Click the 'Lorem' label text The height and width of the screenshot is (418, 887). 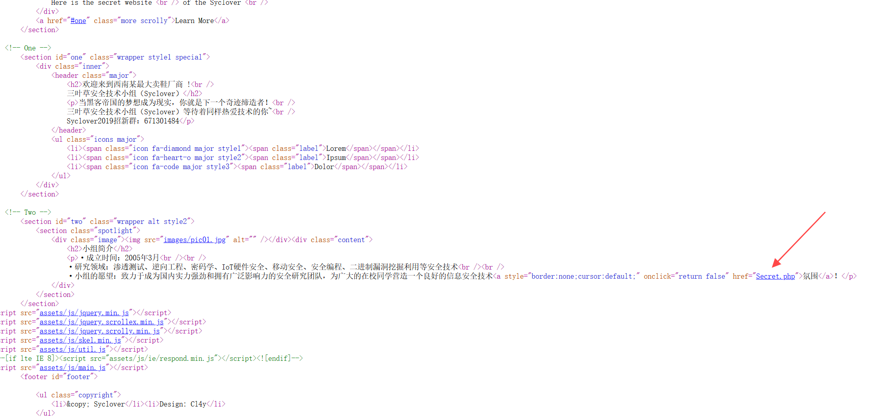point(336,148)
